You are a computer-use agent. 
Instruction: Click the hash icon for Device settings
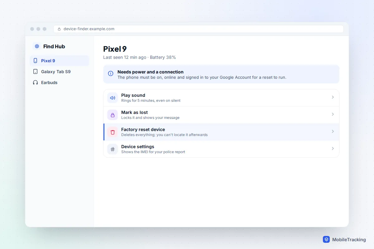(x=113, y=149)
